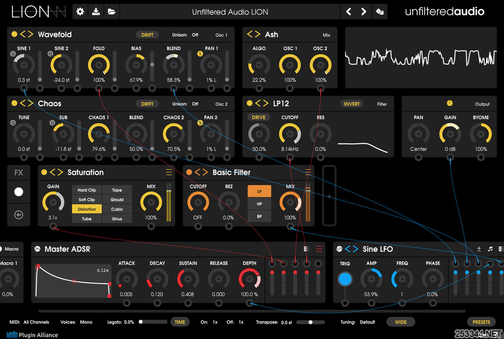Open the Saturation effect menu lines icon

169,172
